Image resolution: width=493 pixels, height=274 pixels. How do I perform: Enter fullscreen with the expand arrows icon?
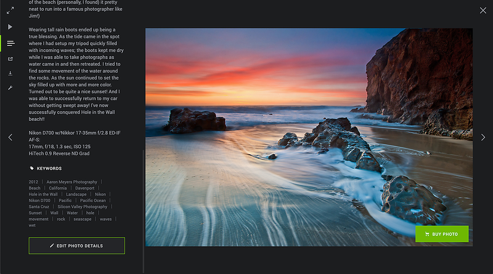[x=10, y=10]
